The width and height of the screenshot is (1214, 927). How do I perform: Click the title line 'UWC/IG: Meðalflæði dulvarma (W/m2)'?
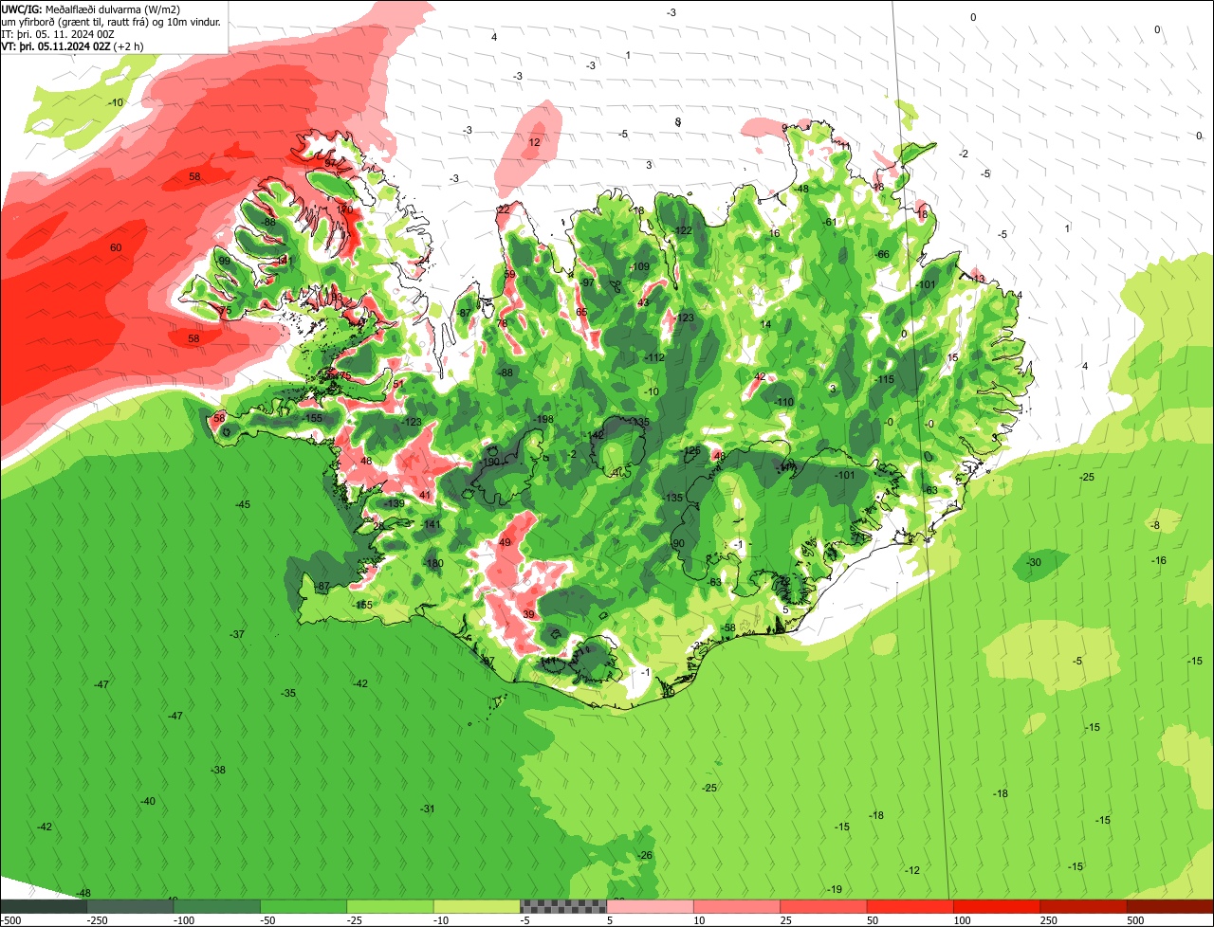91,9
